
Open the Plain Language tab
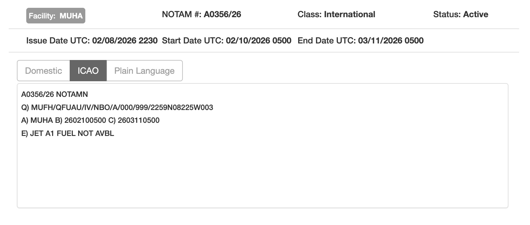point(144,71)
